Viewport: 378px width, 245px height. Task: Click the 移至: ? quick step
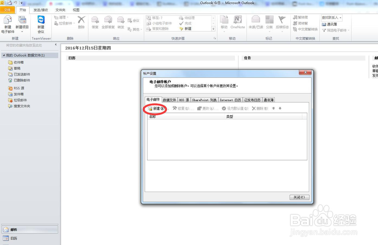tap(155, 18)
